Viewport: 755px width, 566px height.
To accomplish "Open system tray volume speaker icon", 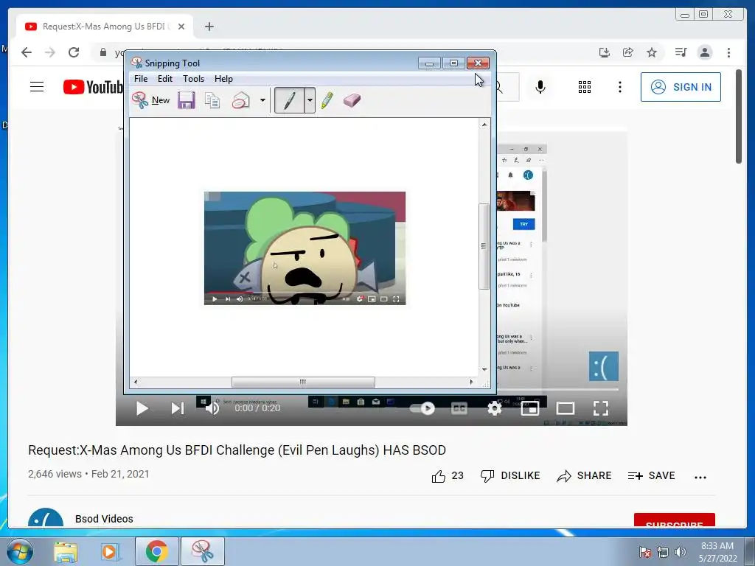I will point(680,551).
